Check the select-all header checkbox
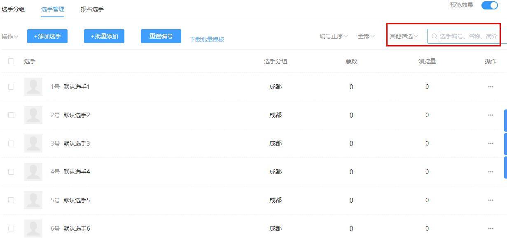Image resolution: width=507 pixels, height=238 pixels. (x=11, y=61)
